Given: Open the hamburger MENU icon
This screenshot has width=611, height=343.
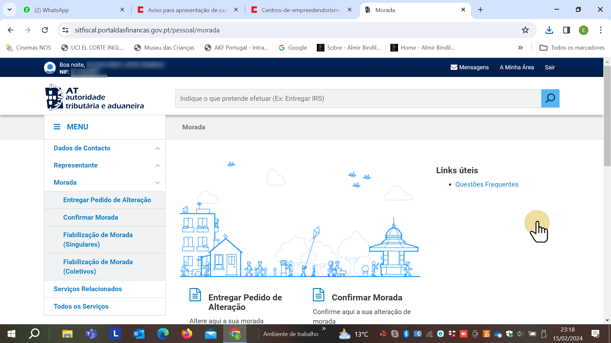Looking at the screenshot, I should [57, 127].
